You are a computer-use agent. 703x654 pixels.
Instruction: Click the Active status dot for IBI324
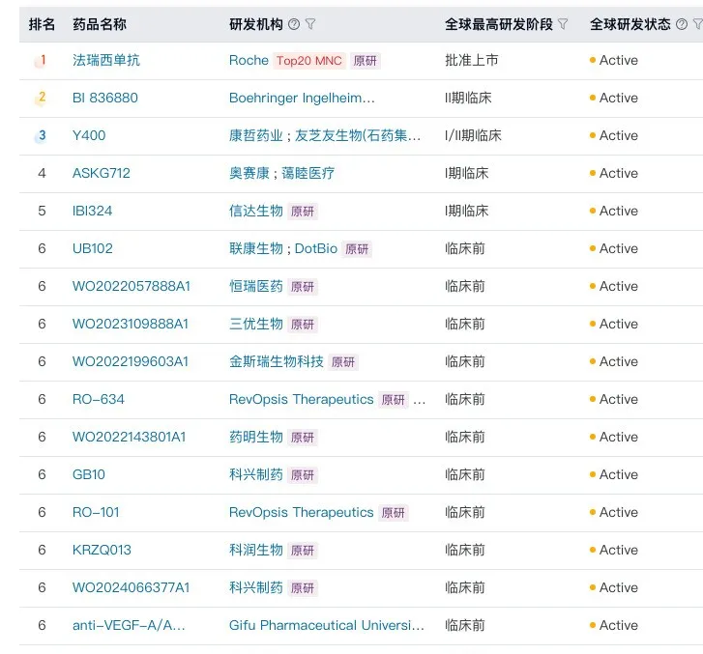click(x=592, y=211)
